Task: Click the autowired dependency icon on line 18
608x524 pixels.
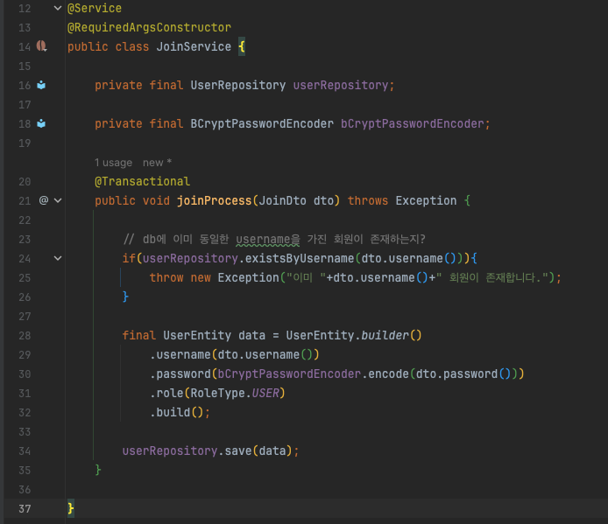Action: 41,123
